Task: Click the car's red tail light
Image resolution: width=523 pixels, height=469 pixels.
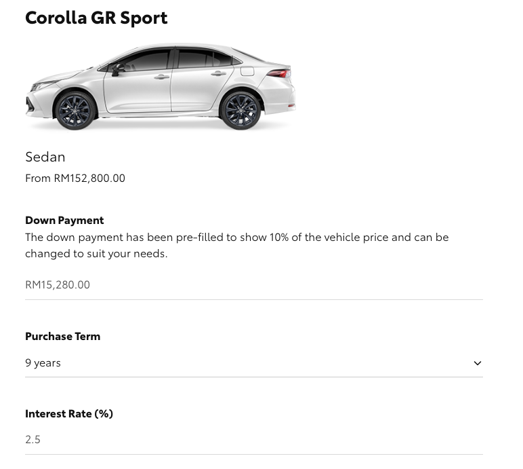Action: tap(278, 73)
